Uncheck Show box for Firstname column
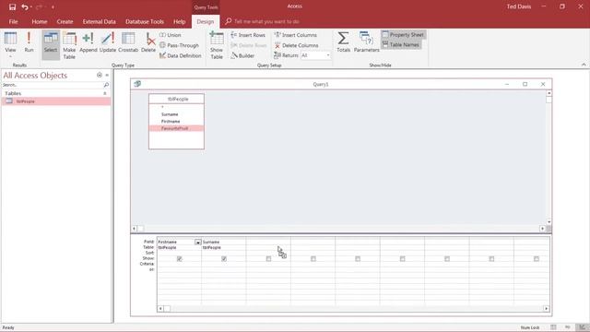 click(180, 259)
